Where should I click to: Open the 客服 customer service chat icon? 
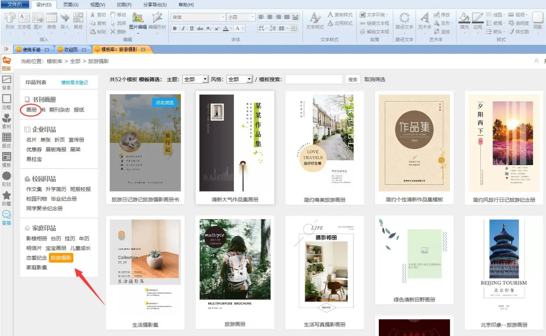pos(6,217)
